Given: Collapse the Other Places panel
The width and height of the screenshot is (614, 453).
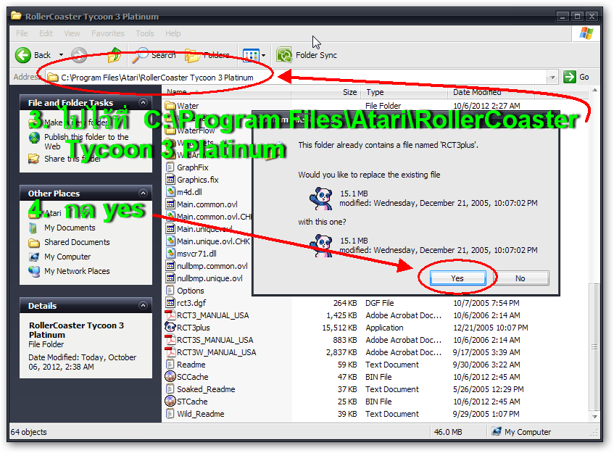Looking at the screenshot, I should tap(143, 193).
